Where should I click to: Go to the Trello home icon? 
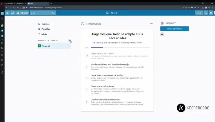pos(13,13)
